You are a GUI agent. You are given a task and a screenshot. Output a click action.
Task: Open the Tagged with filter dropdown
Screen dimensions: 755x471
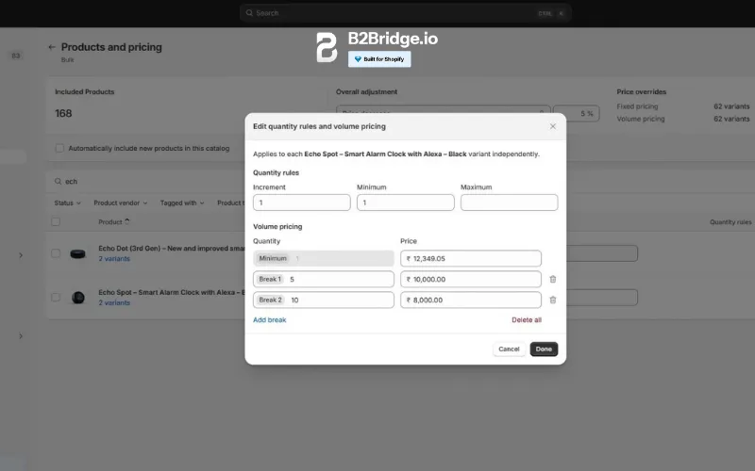(x=182, y=203)
